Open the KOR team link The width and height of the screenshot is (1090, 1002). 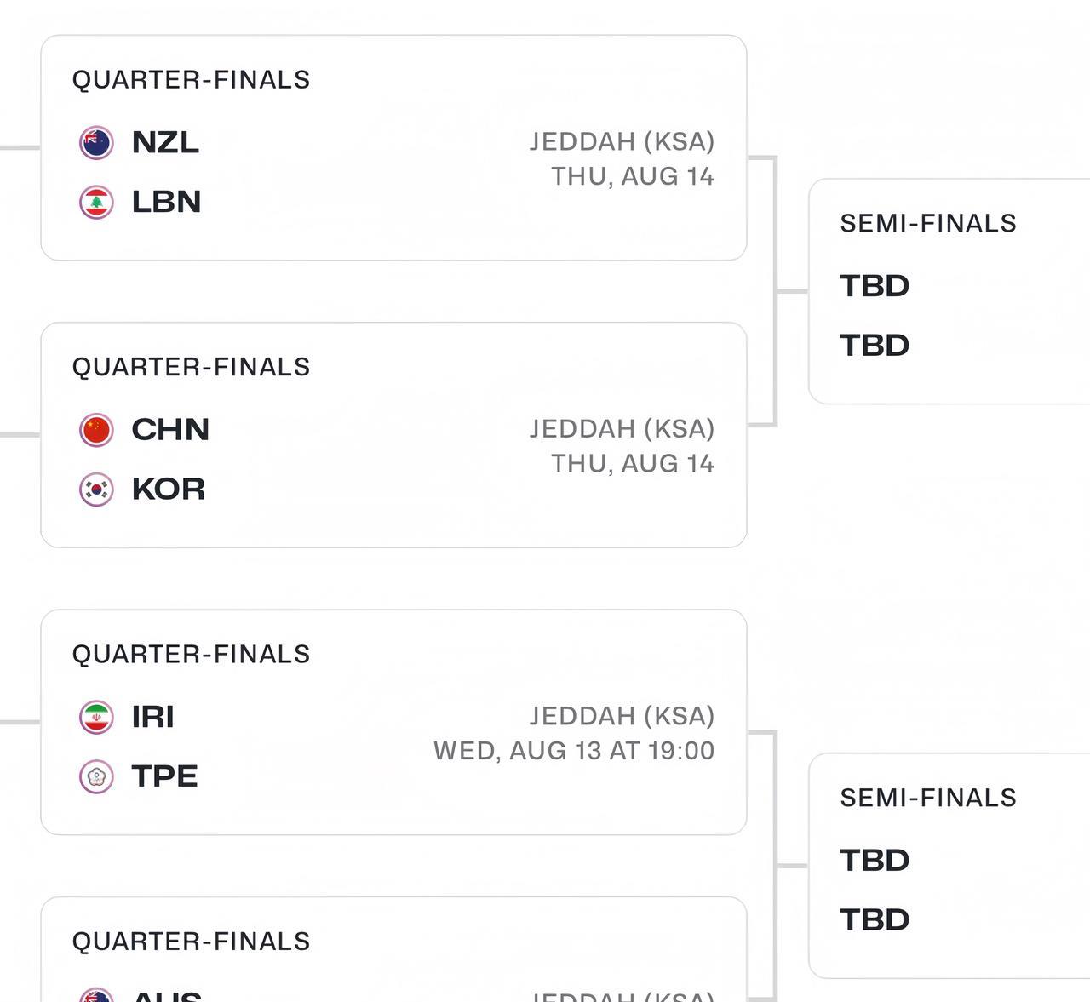click(x=168, y=490)
